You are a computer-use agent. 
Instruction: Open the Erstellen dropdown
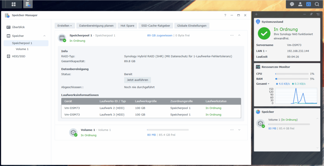click(x=65, y=26)
